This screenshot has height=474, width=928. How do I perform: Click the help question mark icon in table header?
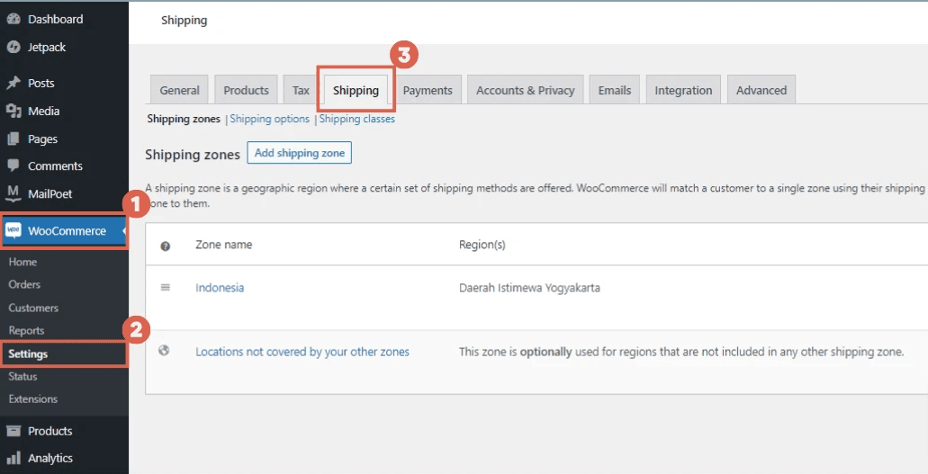pos(165,246)
